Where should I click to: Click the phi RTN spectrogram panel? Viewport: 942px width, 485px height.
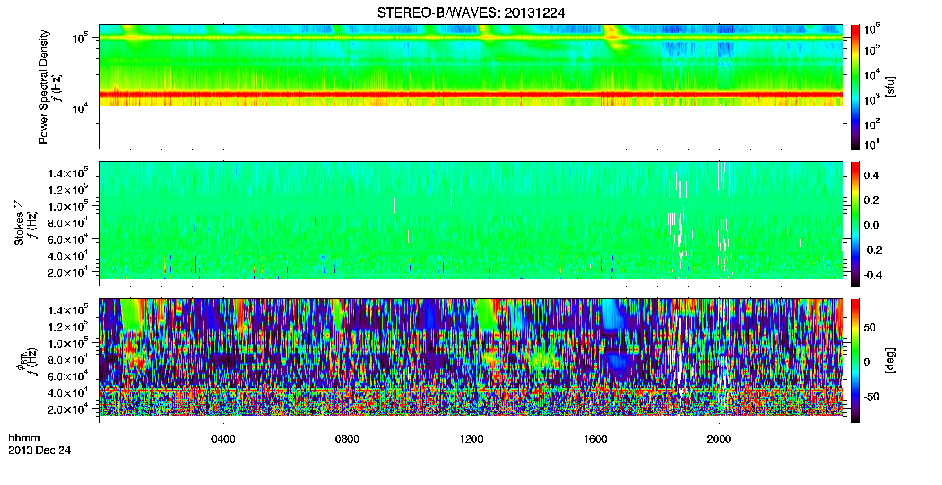point(471,361)
